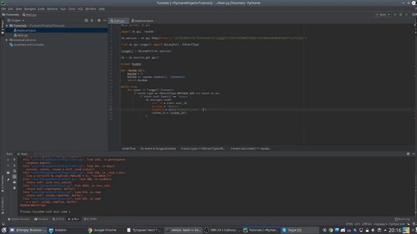Toggle the Project side tool window tab
Image resolution: width=417 pixels, height=234 pixels.
pyautogui.click(x=3, y=27)
